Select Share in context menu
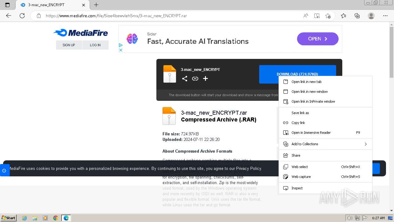Viewport: 394px width, 222px height. coord(325,155)
